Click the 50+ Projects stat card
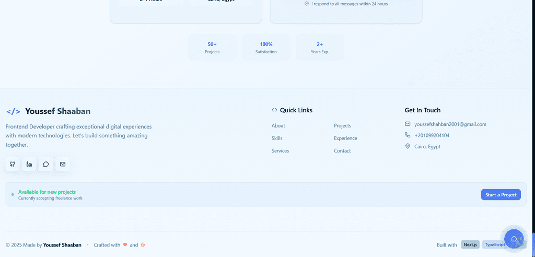The width and height of the screenshot is (535, 257). tap(212, 48)
